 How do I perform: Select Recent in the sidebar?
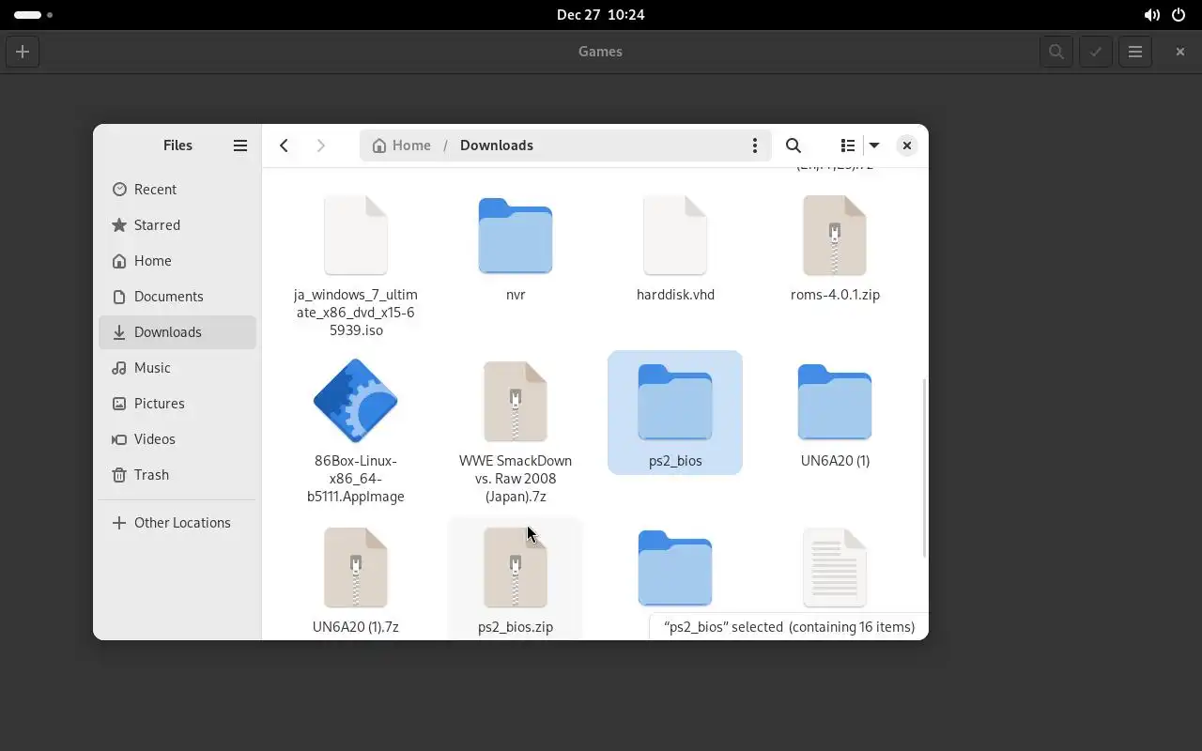click(x=177, y=190)
